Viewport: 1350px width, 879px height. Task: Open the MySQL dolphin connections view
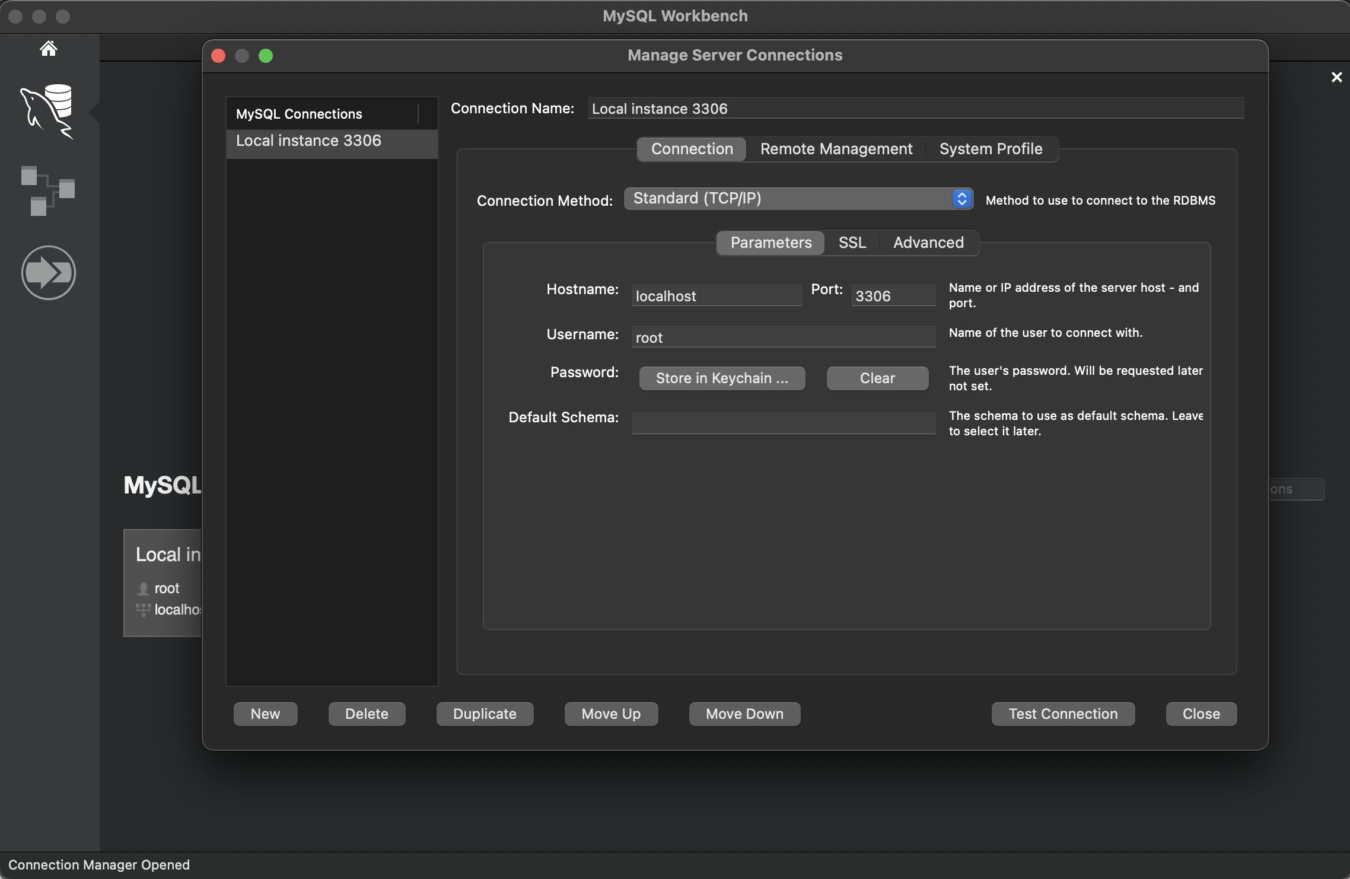pos(47,111)
